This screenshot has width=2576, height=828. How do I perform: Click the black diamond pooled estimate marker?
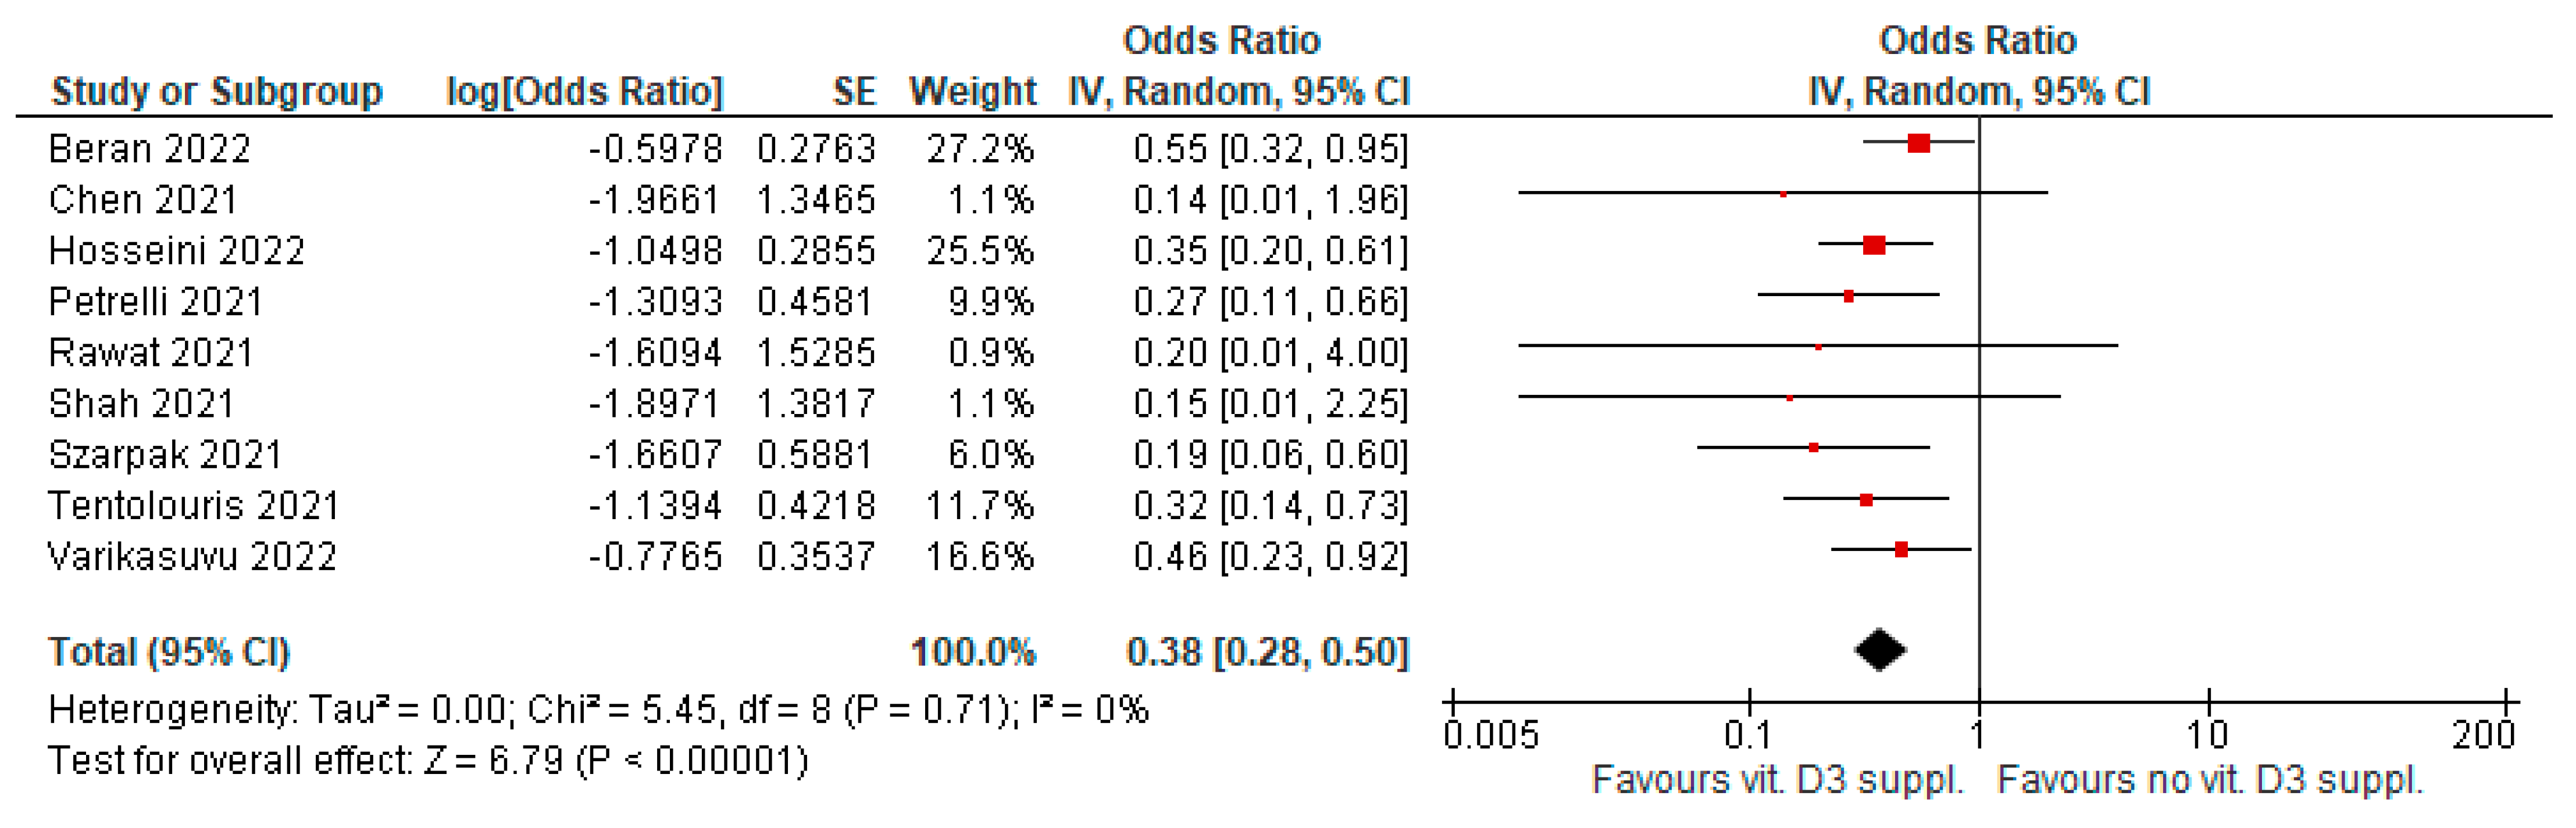[1880, 650]
